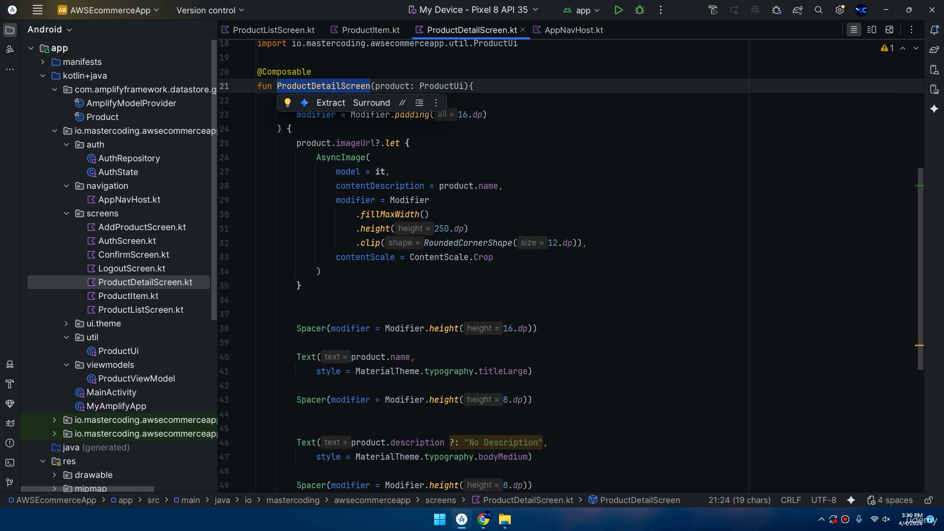Open the Gemini sparkle tool window in the right sidebar

pyautogui.click(x=934, y=109)
